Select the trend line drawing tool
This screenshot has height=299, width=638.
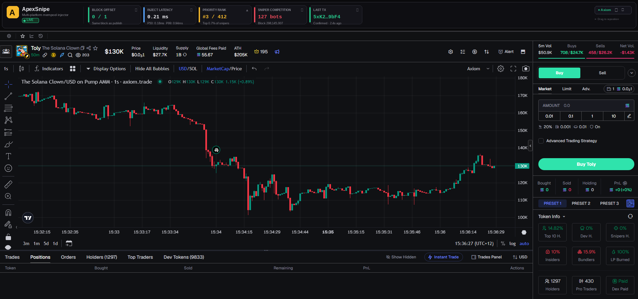[8, 96]
